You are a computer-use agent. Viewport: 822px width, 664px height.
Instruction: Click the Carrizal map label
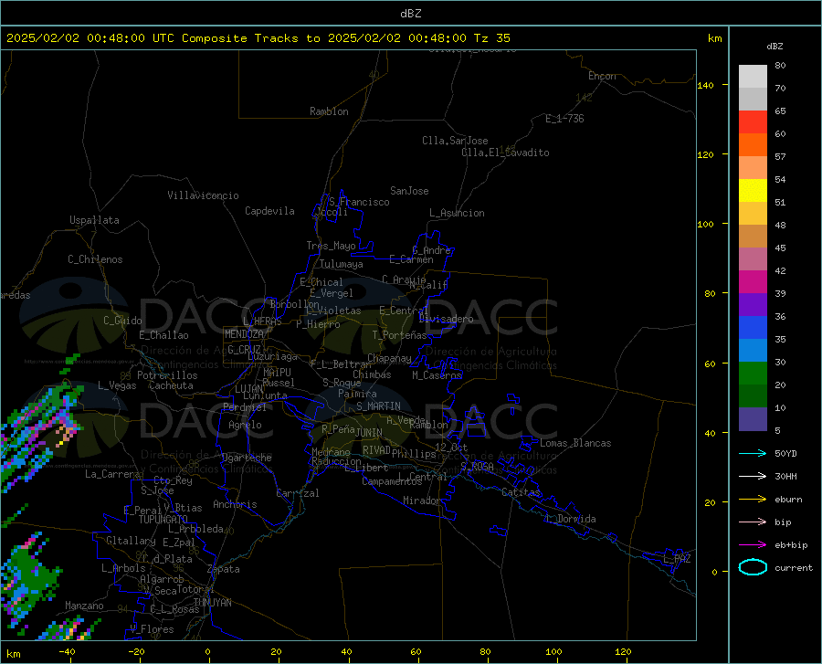click(x=297, y=493)
